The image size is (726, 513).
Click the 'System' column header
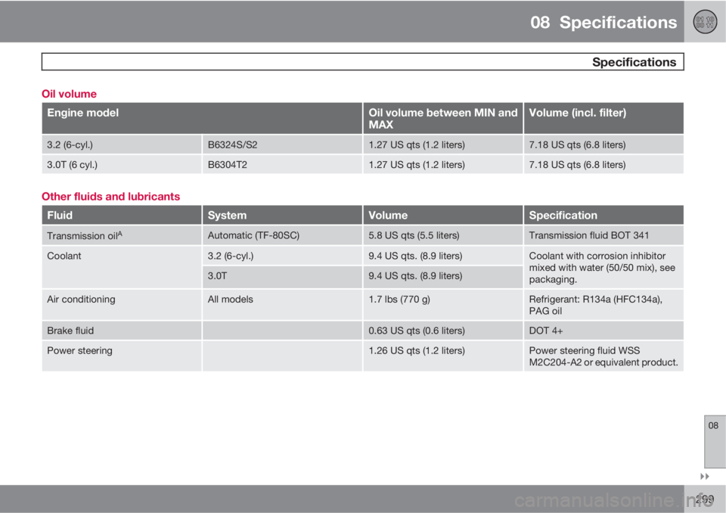[282, 215]
